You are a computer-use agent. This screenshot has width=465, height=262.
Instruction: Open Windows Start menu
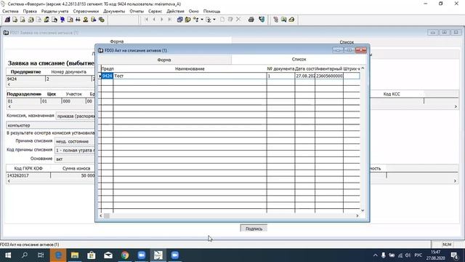point(8,255)
